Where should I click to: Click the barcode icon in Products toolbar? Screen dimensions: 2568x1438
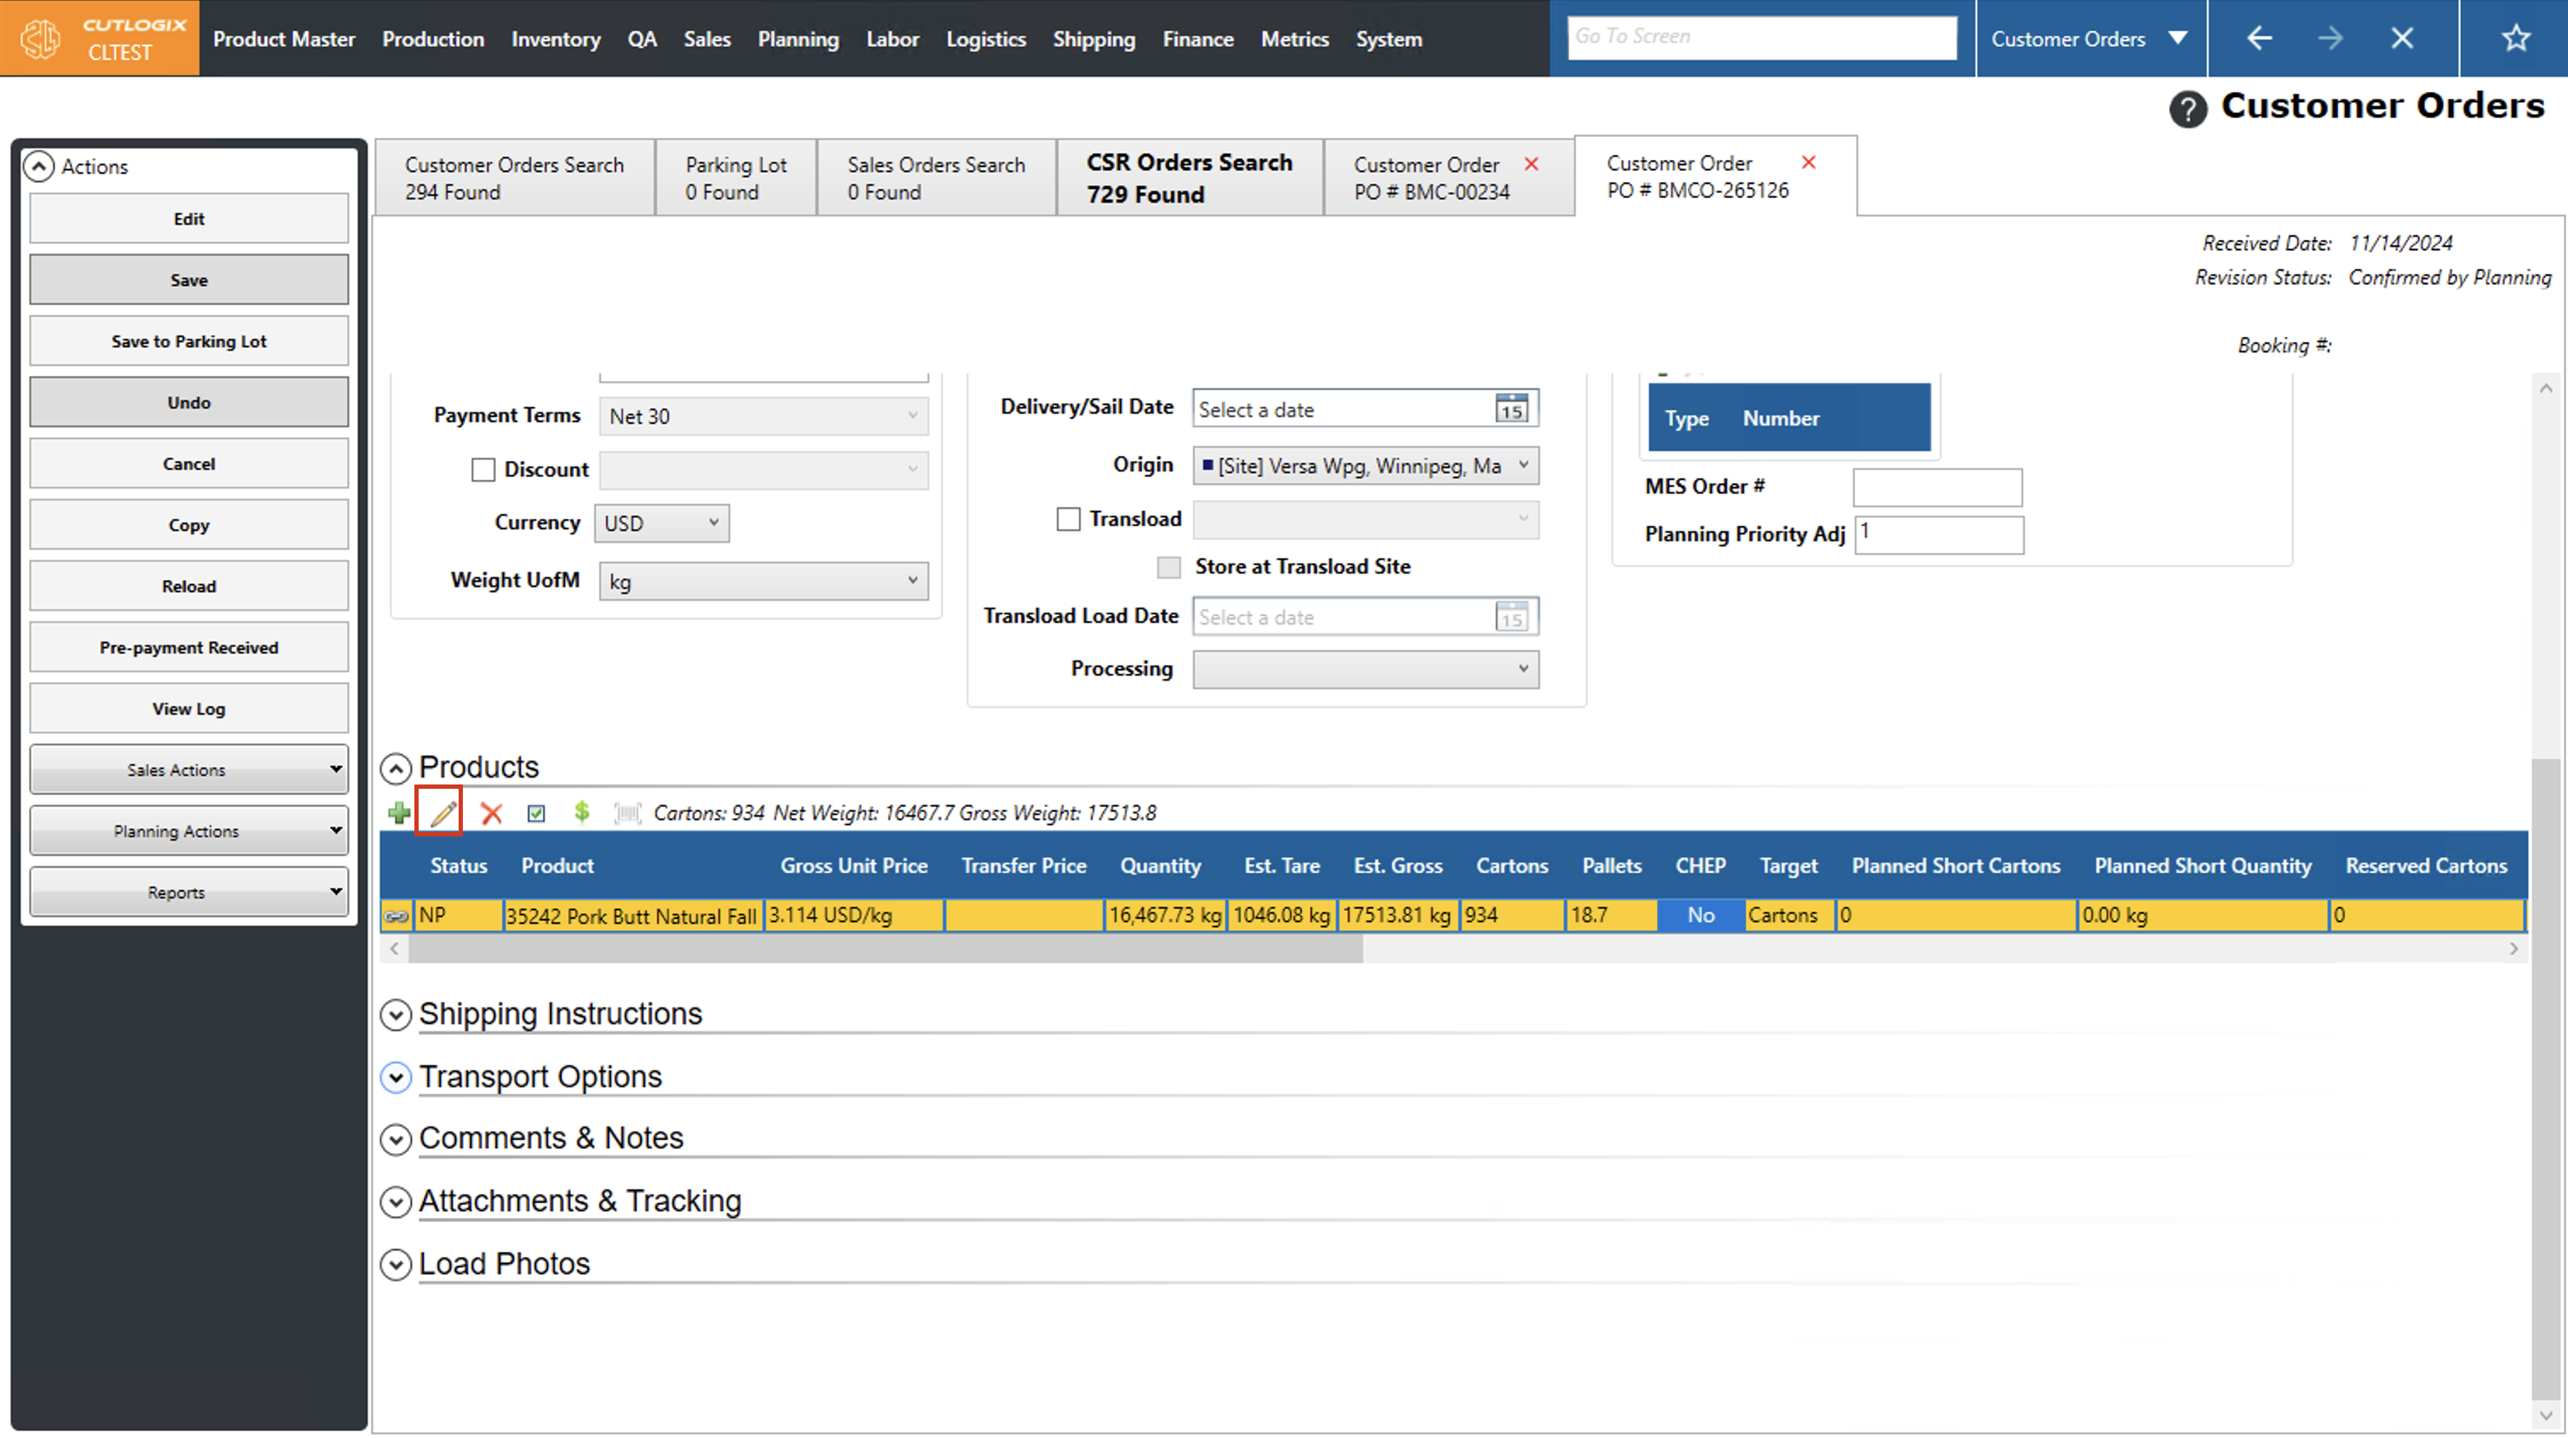coord(627,813)
